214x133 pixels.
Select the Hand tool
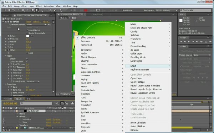pos(9,10)
